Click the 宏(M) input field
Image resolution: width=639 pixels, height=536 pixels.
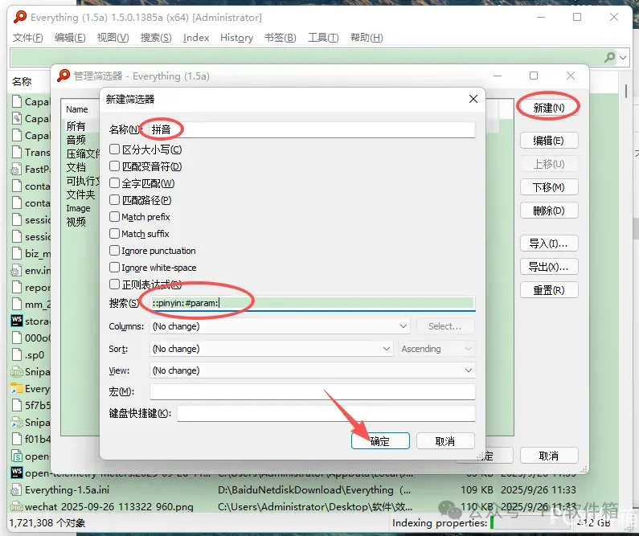[x=312, y=392]
